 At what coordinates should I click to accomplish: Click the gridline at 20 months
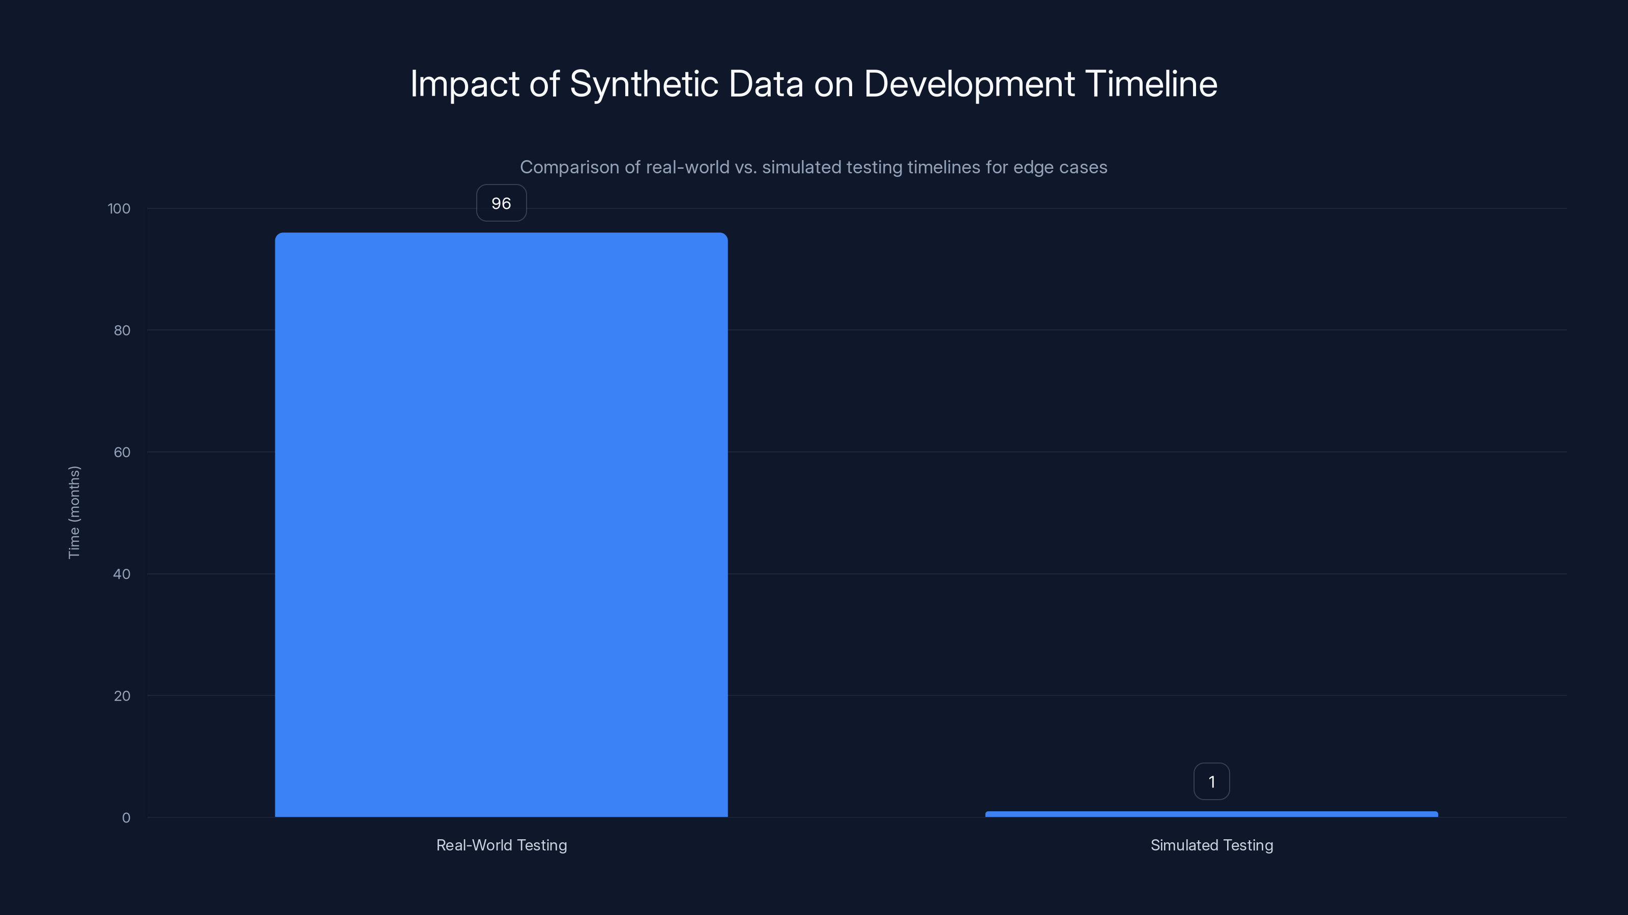coord(1074,695)
